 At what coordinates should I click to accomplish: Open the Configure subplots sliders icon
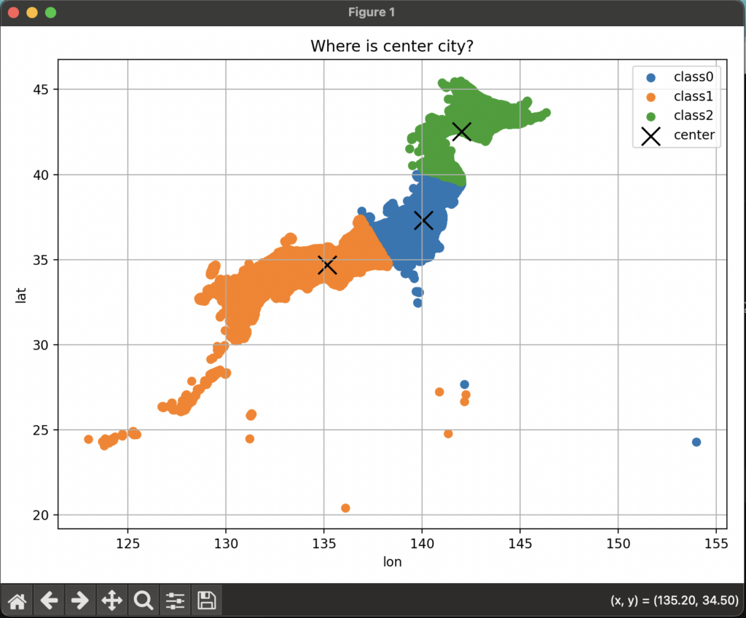coord(175,601)
